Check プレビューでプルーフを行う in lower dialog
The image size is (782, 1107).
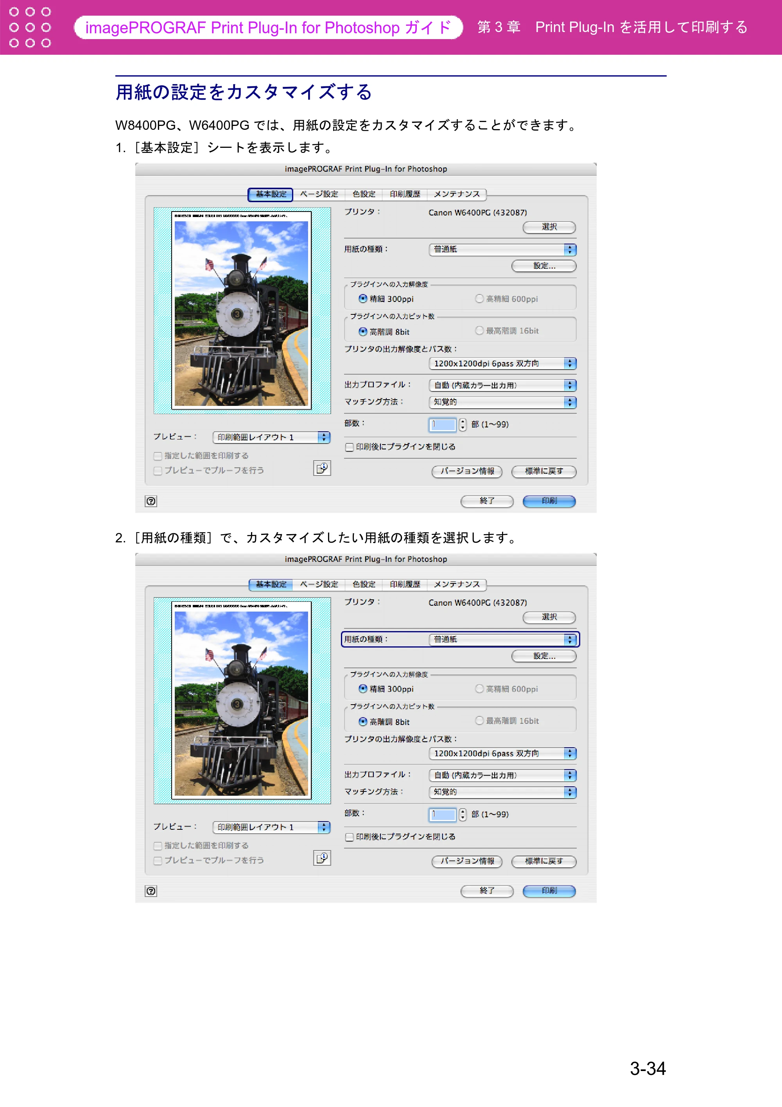(x=158, y=861)
